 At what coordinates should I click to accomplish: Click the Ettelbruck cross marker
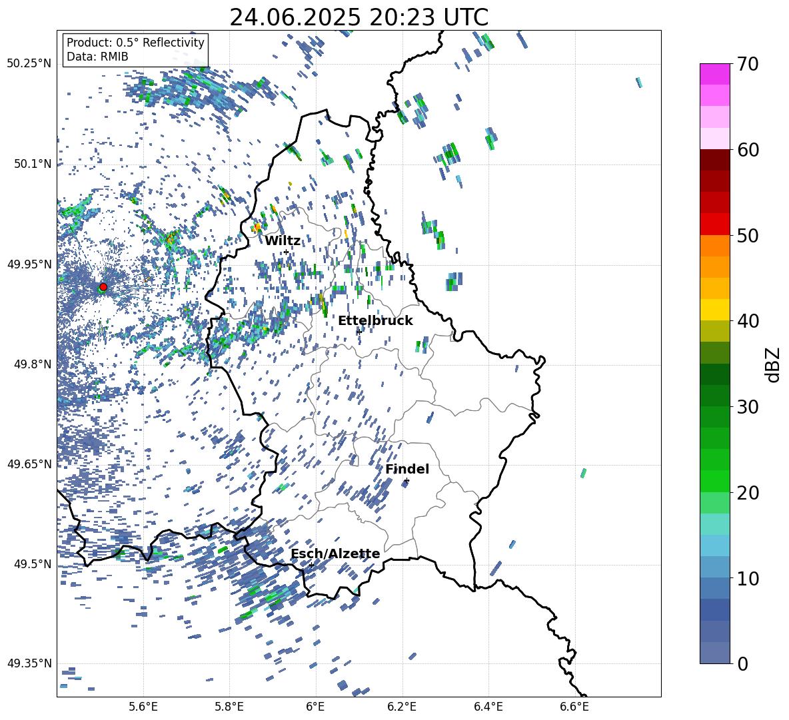(x=359, y=332)
